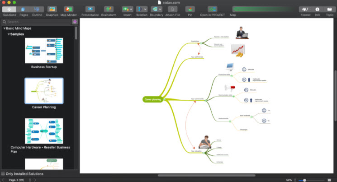Viewport: 337px width, 182px height.
Task: Select the Business Startup sample thumbnail
Action: tap(44, 51)
